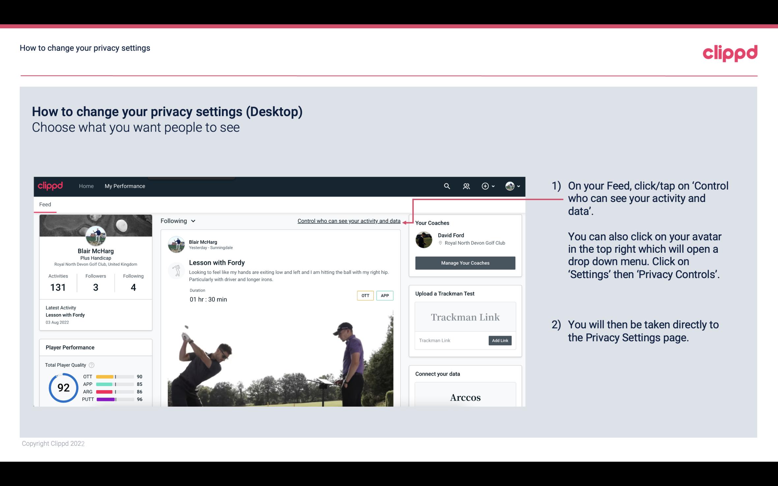Viewport: 778px width, 486px height.
Task: Select the 'My Performance' tab in navigation
Action: (x=124, y=186)
